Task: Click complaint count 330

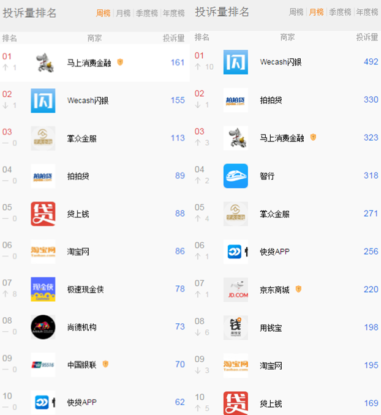Action: [371, 100]
